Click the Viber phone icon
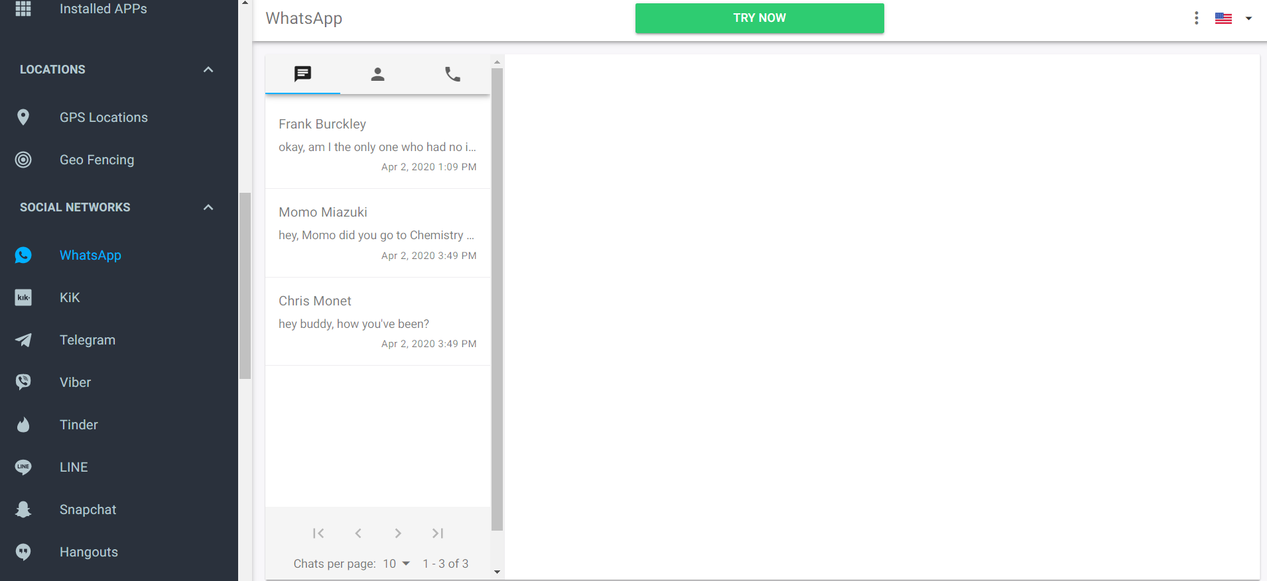 coord(23,382)
